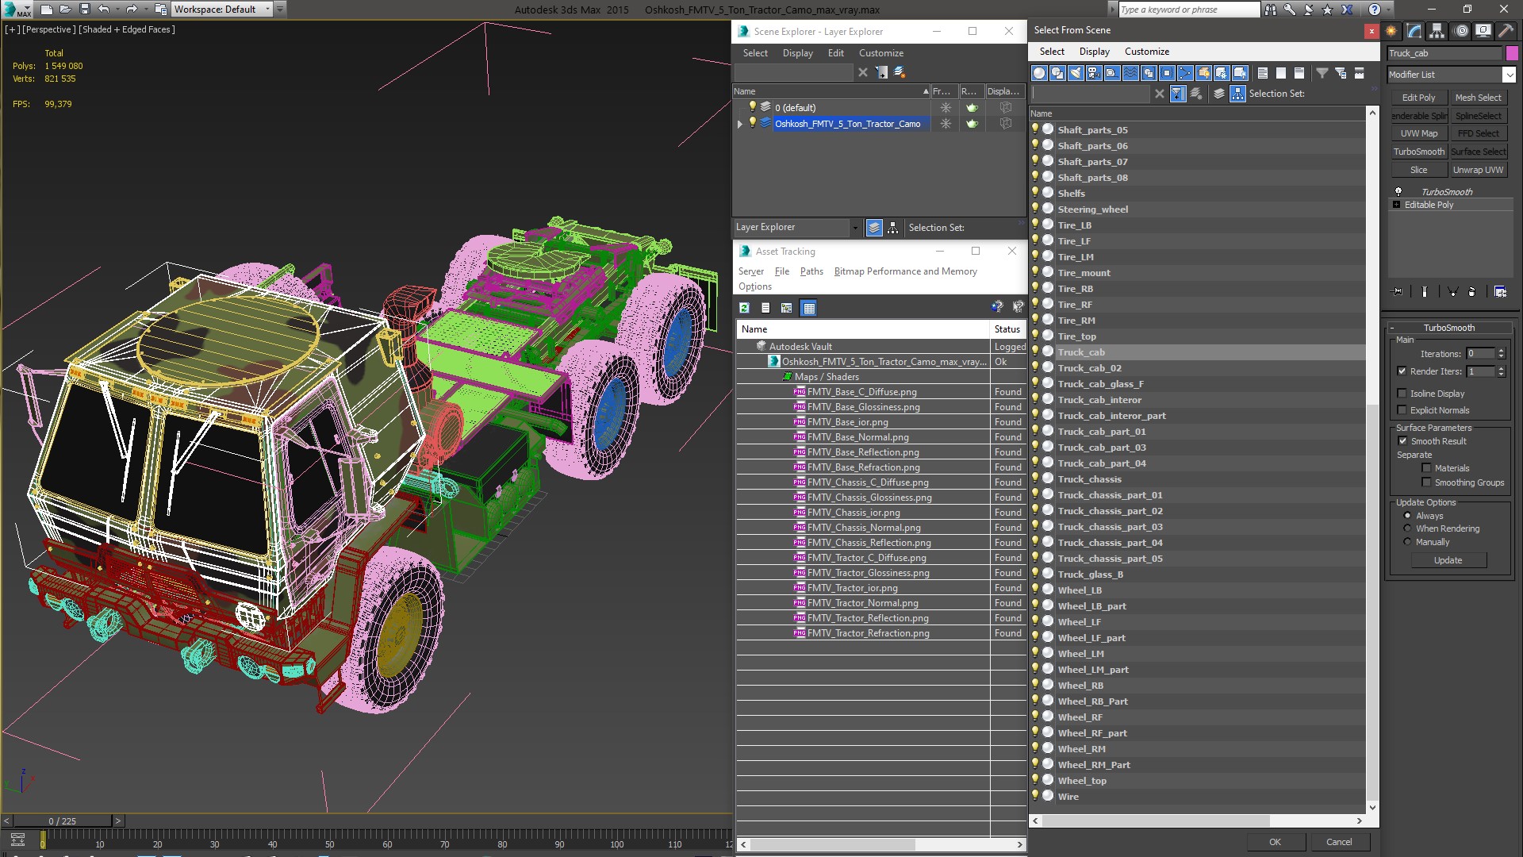Toggle Display Lights filter icon
Screen dimensions: 1523x857
1076,73
